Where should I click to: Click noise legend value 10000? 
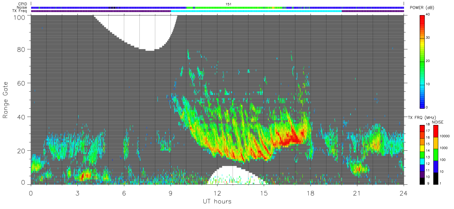point(444,136)
